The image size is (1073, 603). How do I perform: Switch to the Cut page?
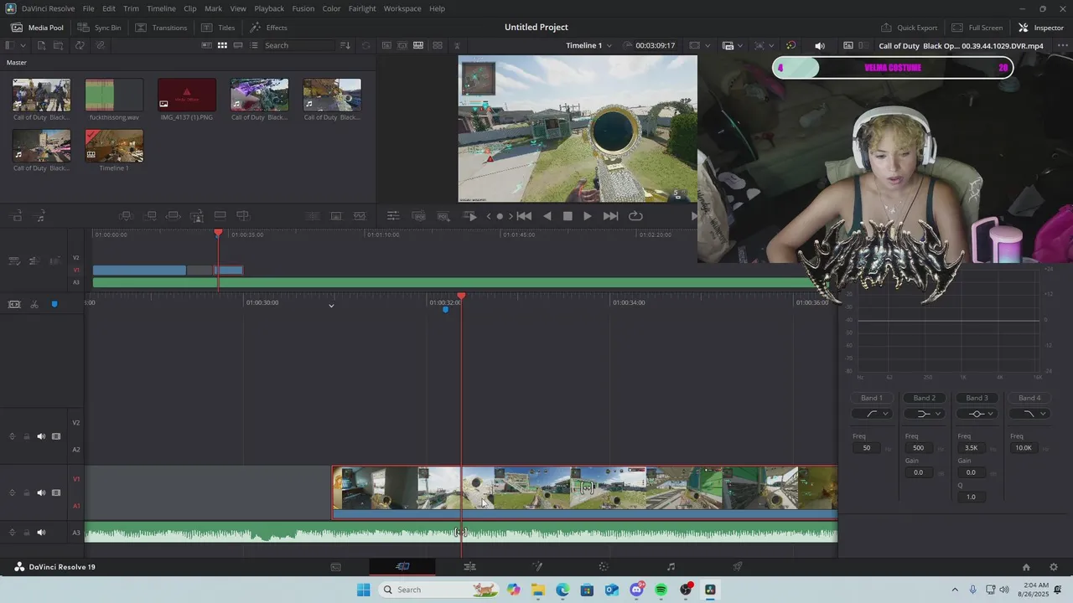pyautogui.click(x=402, y=567)
